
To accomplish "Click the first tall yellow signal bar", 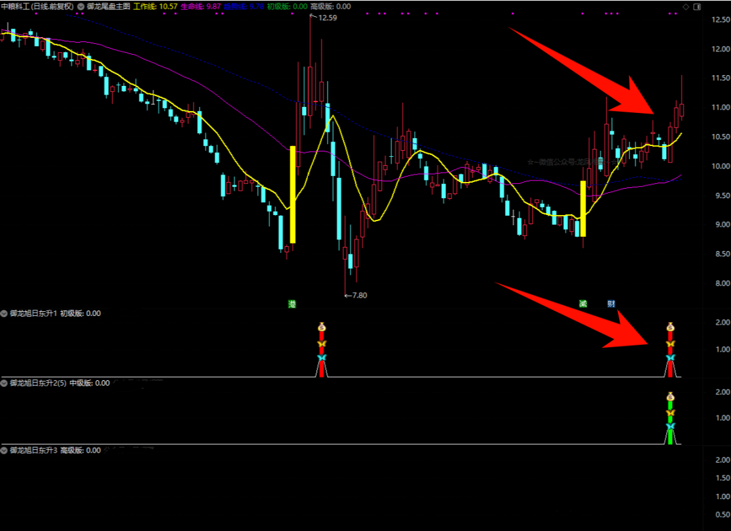I will click(x=292, y=194).
